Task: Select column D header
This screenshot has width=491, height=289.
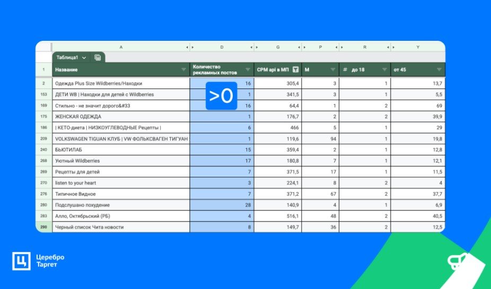Action: pyautogui.click(x=222, y=47)
